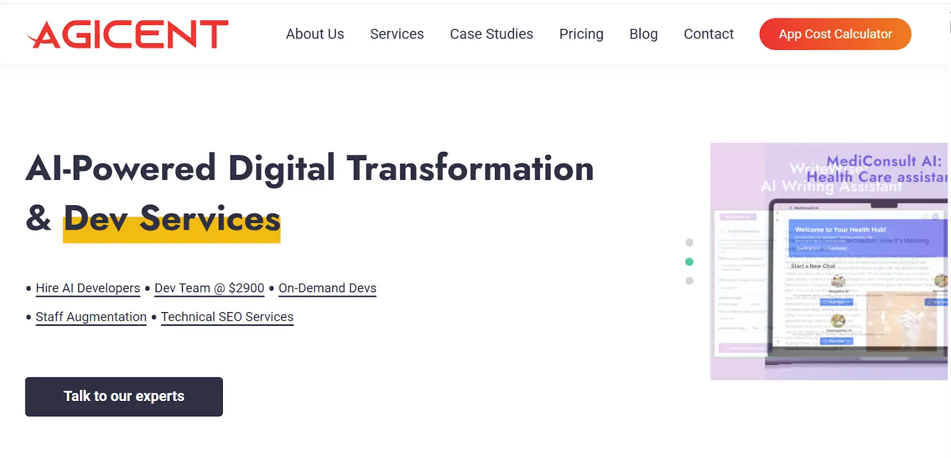Click the Talk to our experts button
This screenshot has height=458, width=951.
tap(124, 396)
